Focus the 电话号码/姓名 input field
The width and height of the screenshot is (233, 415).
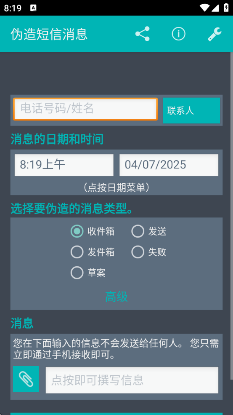[86, 109]
